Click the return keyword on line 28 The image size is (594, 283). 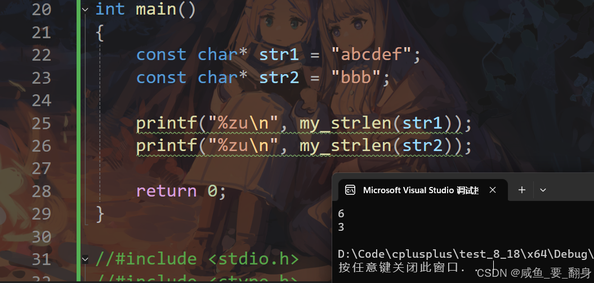coord(166,191)
